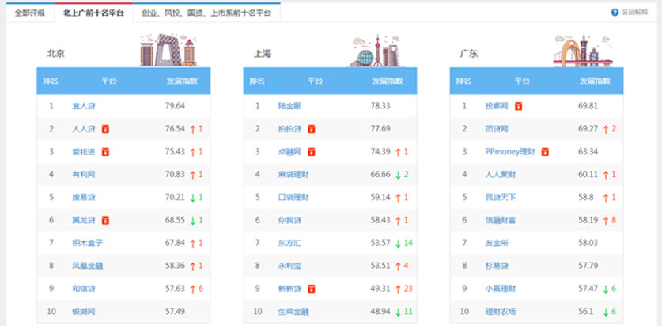Click the red badge icon beside 拍拍贷

pos(312,129)
